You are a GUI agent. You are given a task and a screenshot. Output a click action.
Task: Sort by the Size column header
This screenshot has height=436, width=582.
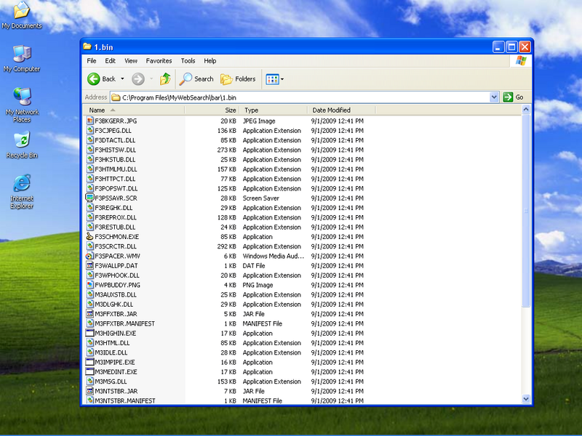212,110
